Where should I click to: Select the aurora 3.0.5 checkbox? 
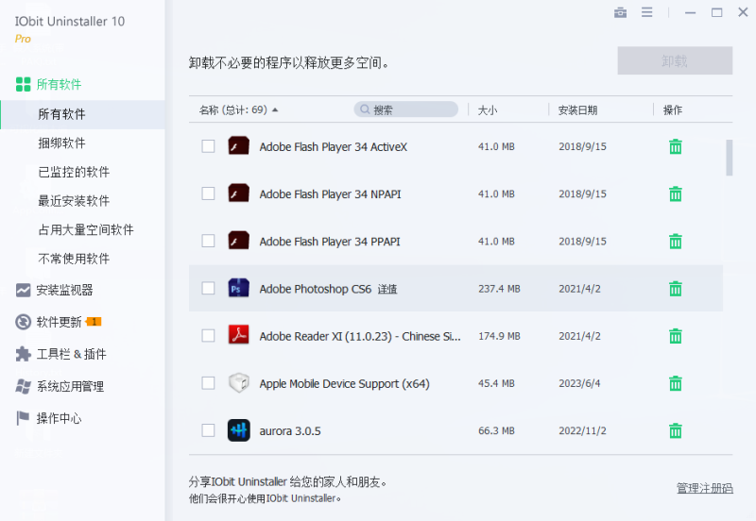[x=208, y=430]
